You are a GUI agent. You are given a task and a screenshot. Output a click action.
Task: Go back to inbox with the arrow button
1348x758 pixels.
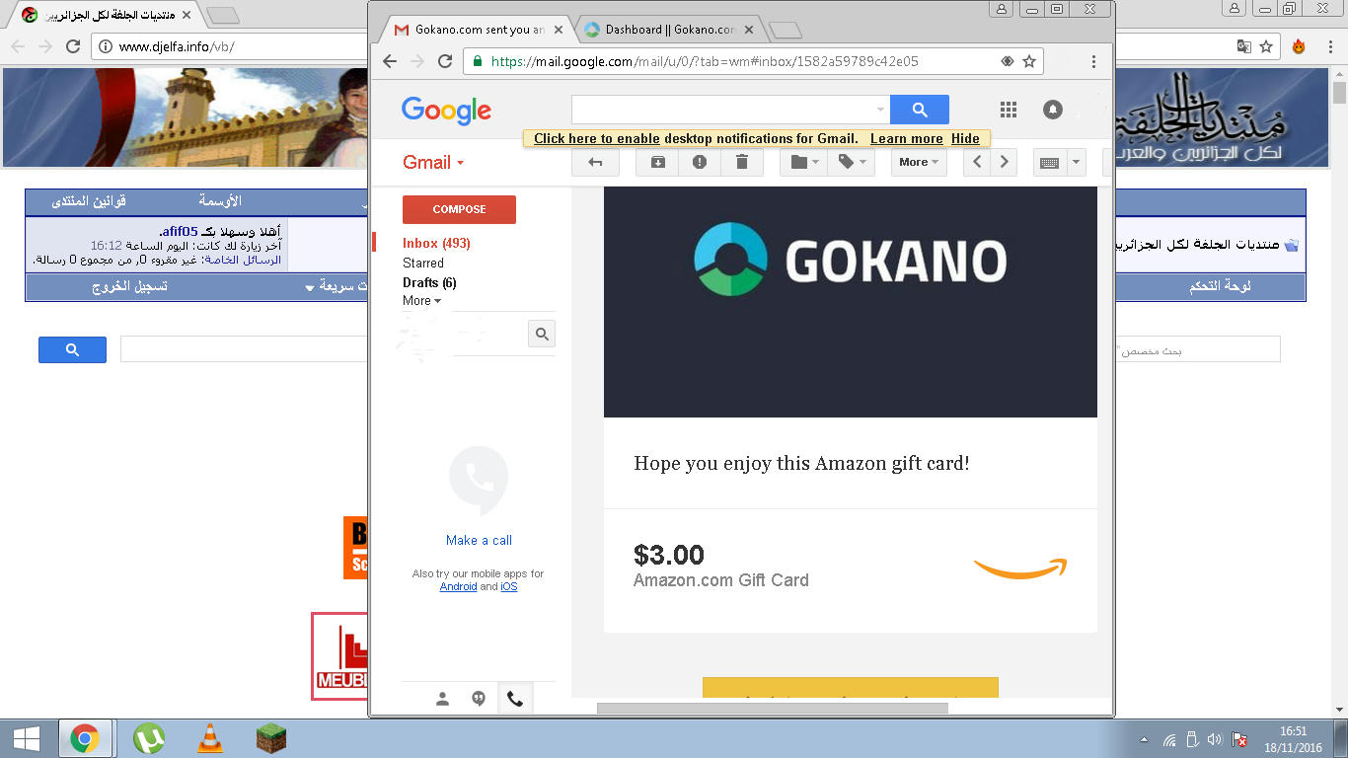tap(595, 162)
